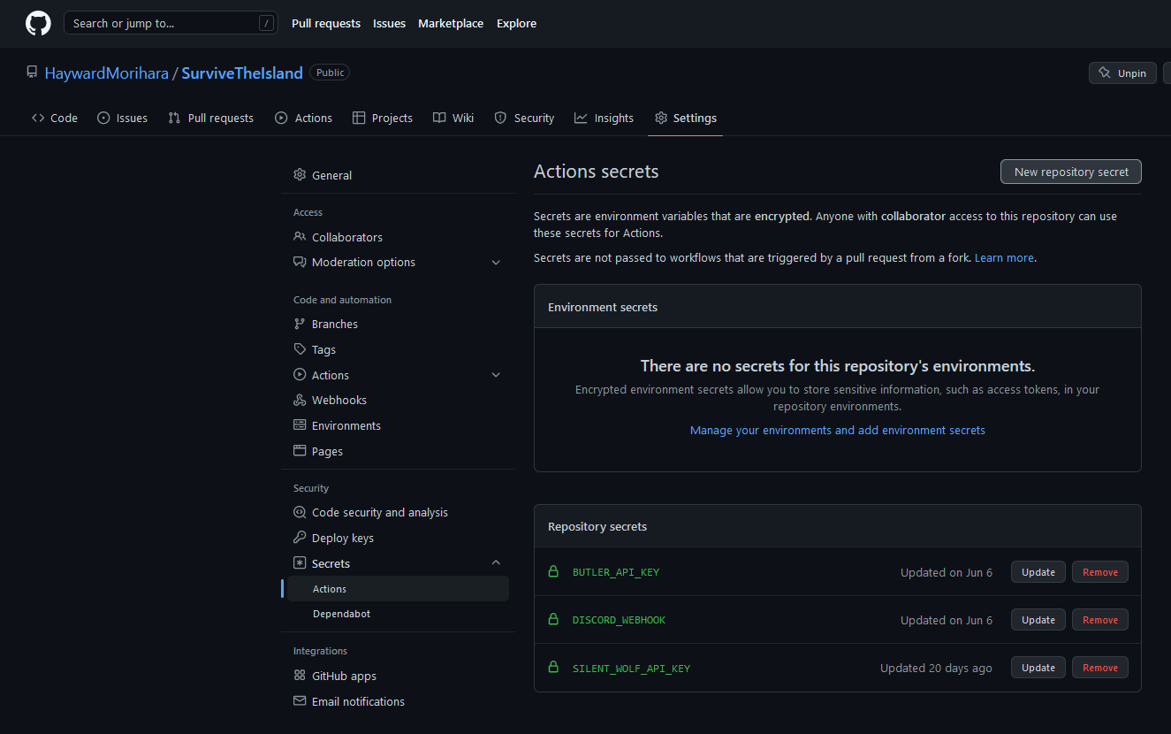Follow the Learn more link
The width and height of the screenshot is (1171, 734).
pyautogui.click(x=1004, y=257)
